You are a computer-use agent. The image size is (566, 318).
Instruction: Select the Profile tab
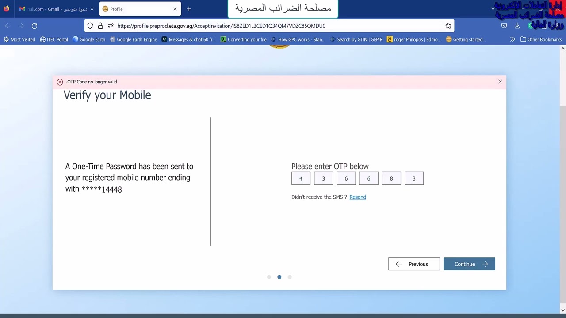pyautogui.click(x=140, y=9)
